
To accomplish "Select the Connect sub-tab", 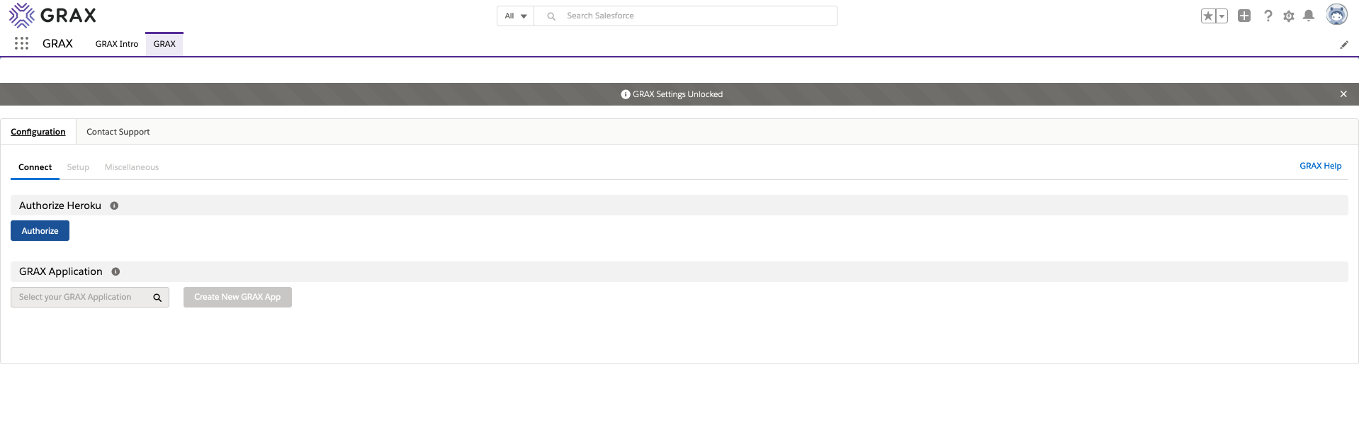I will coord(35,167).
